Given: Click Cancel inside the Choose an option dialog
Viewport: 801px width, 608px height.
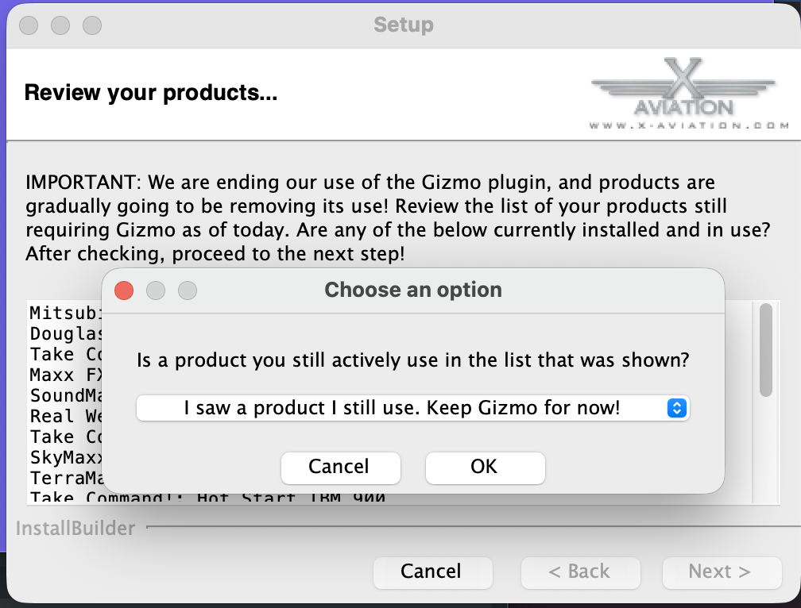Looking at the screenshot, I should [340, 468].
